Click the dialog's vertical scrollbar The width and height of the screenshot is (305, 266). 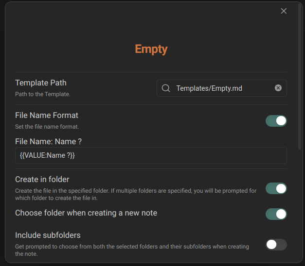[300, 77]
